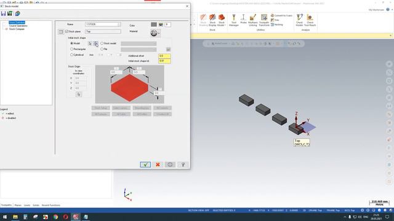Click the green checkmark OK button

[145, 165]
